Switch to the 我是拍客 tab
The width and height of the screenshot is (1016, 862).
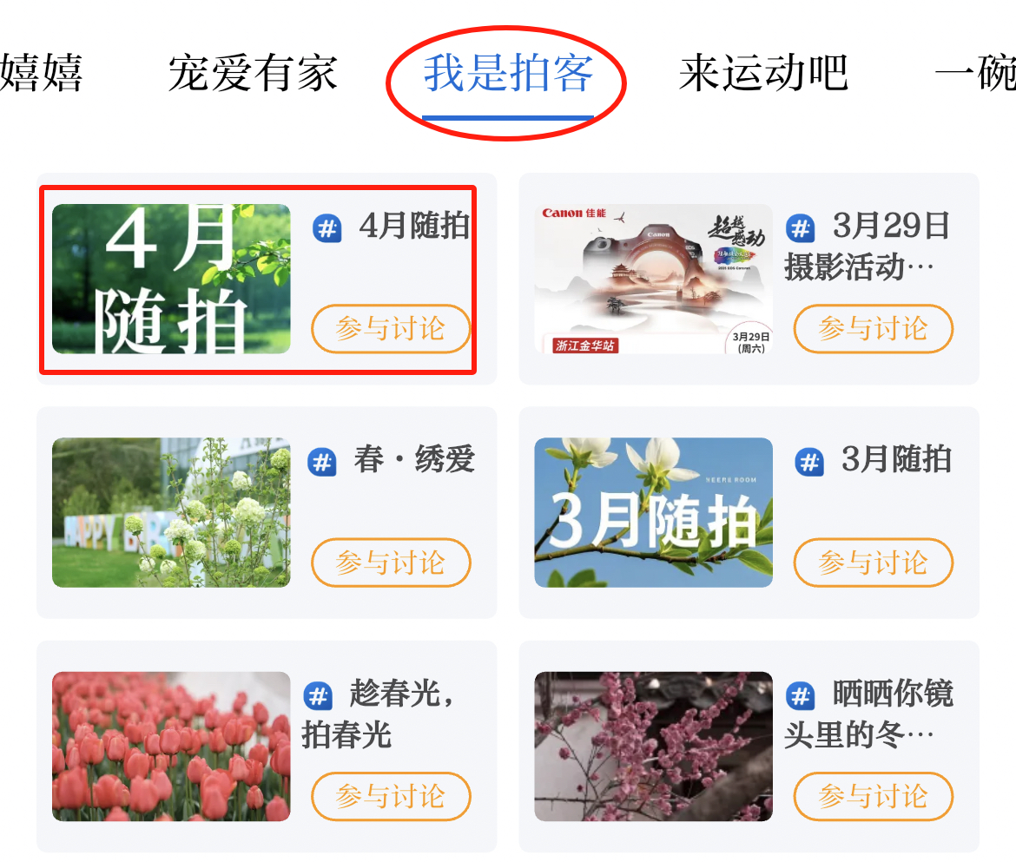(x=508, y=73)
